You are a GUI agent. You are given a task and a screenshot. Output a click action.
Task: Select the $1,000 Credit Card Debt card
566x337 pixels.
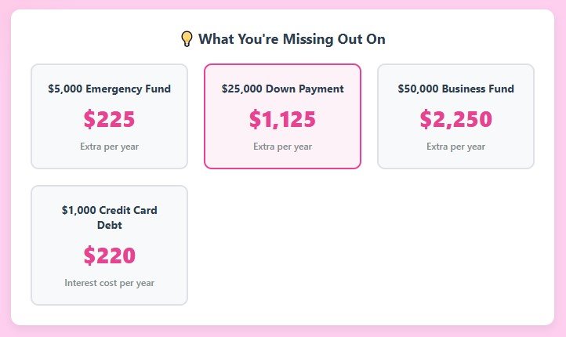(x=110, y=245)
